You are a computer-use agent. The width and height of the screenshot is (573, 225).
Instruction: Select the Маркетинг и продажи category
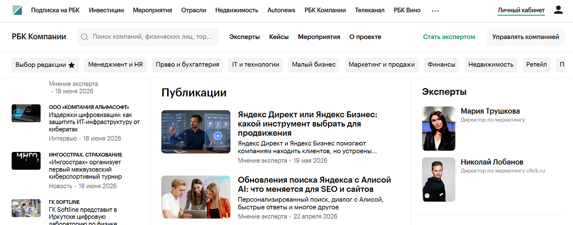pyautogui.click(x=382, y=65)
